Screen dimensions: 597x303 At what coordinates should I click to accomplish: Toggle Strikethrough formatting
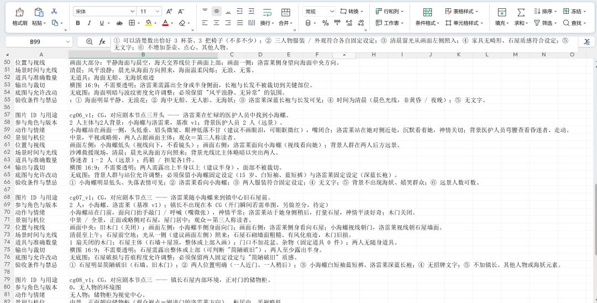click(x=119, y=23)
